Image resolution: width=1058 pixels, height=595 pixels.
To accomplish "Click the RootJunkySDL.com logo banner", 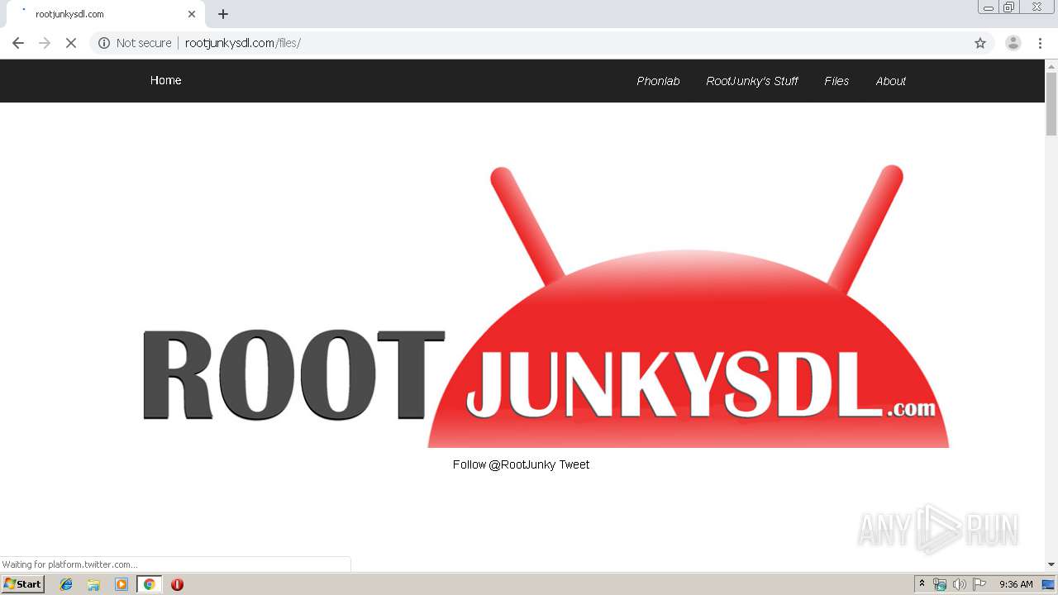I will click(546, 306).
